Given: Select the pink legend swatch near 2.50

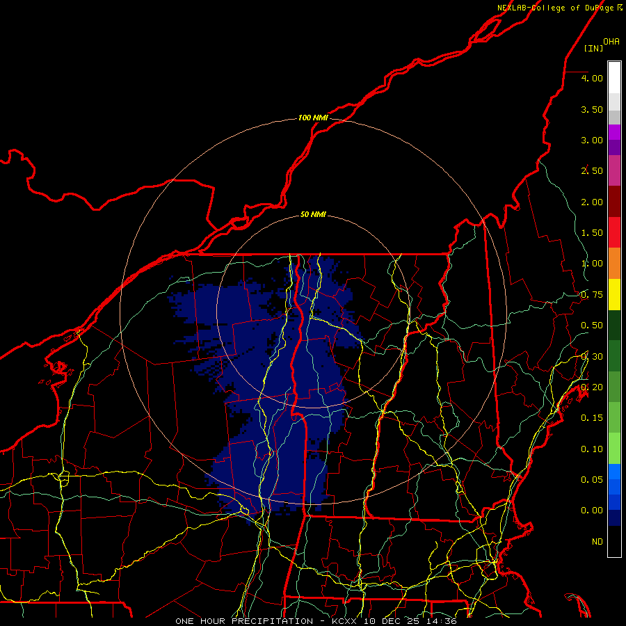Looking at the screenshot, I should coord(614,170).
